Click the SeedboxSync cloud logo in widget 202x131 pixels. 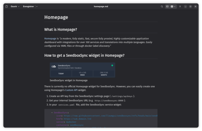pyautogui.click(x=54, y=67)
